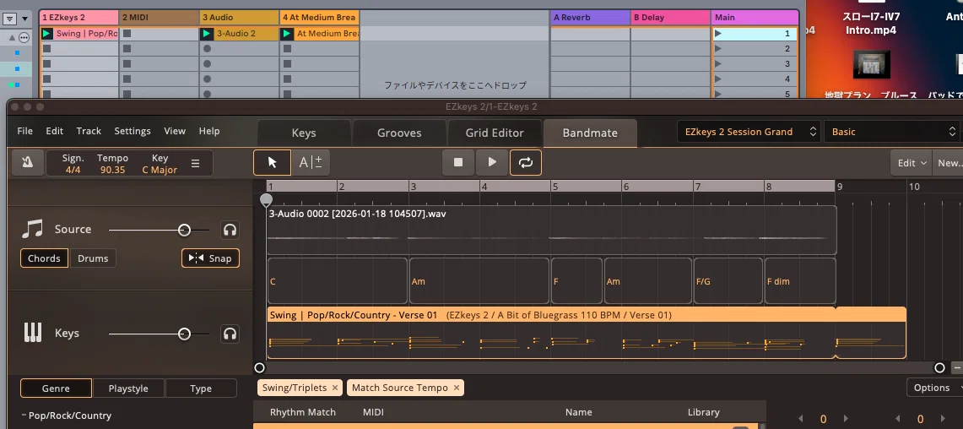The image size is (963, 429).
Task: Launch the Swing clip in Ableton EZkeys track
Action: (x=47, y=34)
